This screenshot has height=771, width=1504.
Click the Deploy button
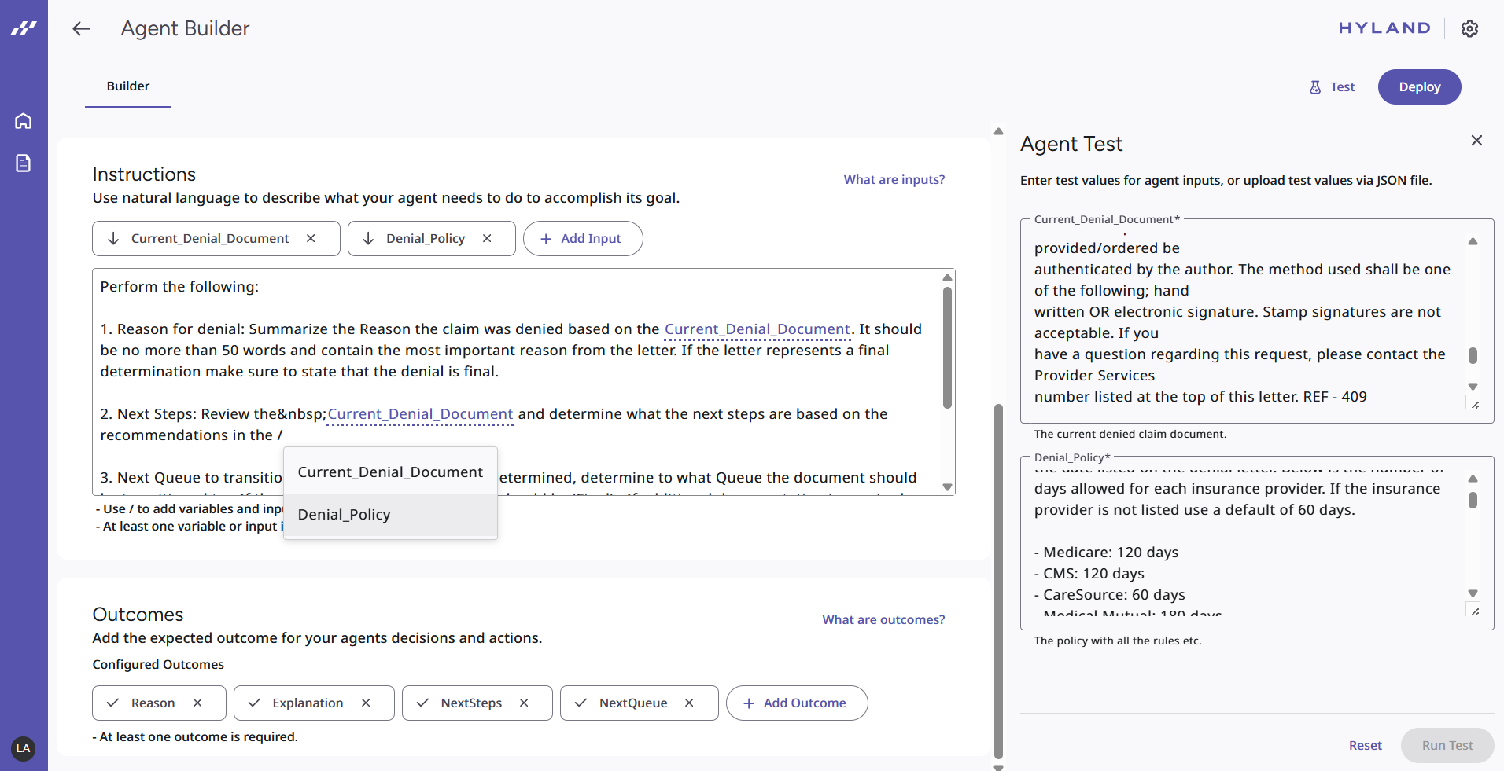(x=1419, y=87)
